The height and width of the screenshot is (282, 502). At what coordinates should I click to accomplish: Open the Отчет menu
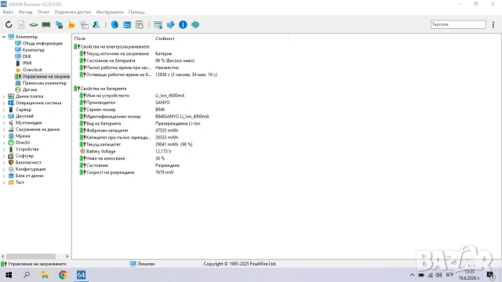[x=43, y=13]
